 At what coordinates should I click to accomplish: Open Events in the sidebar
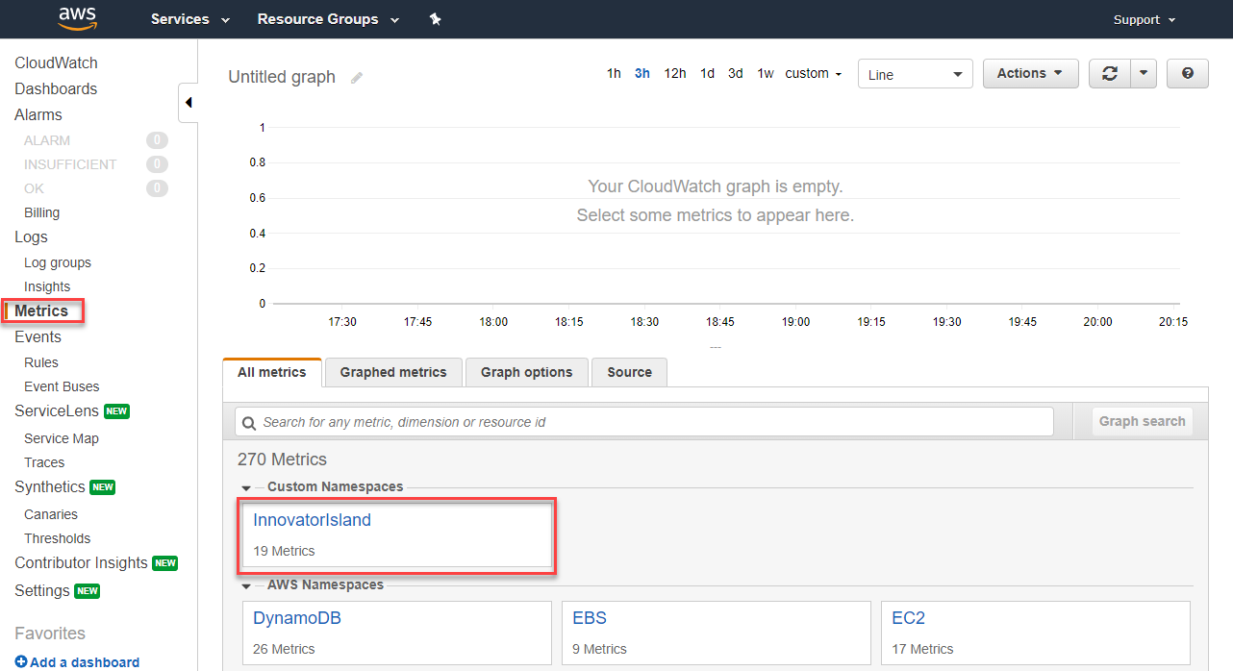[38, 337]
